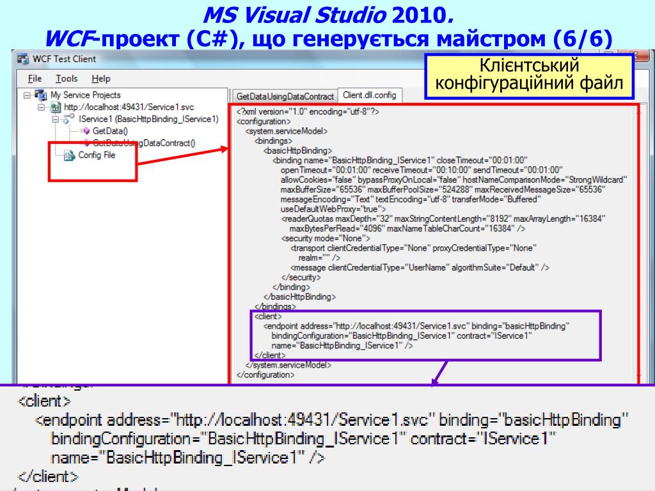Viewport: 655px width, 491px height.
Task: Click the <system.serviceModel> opening line
Action: 287,131
